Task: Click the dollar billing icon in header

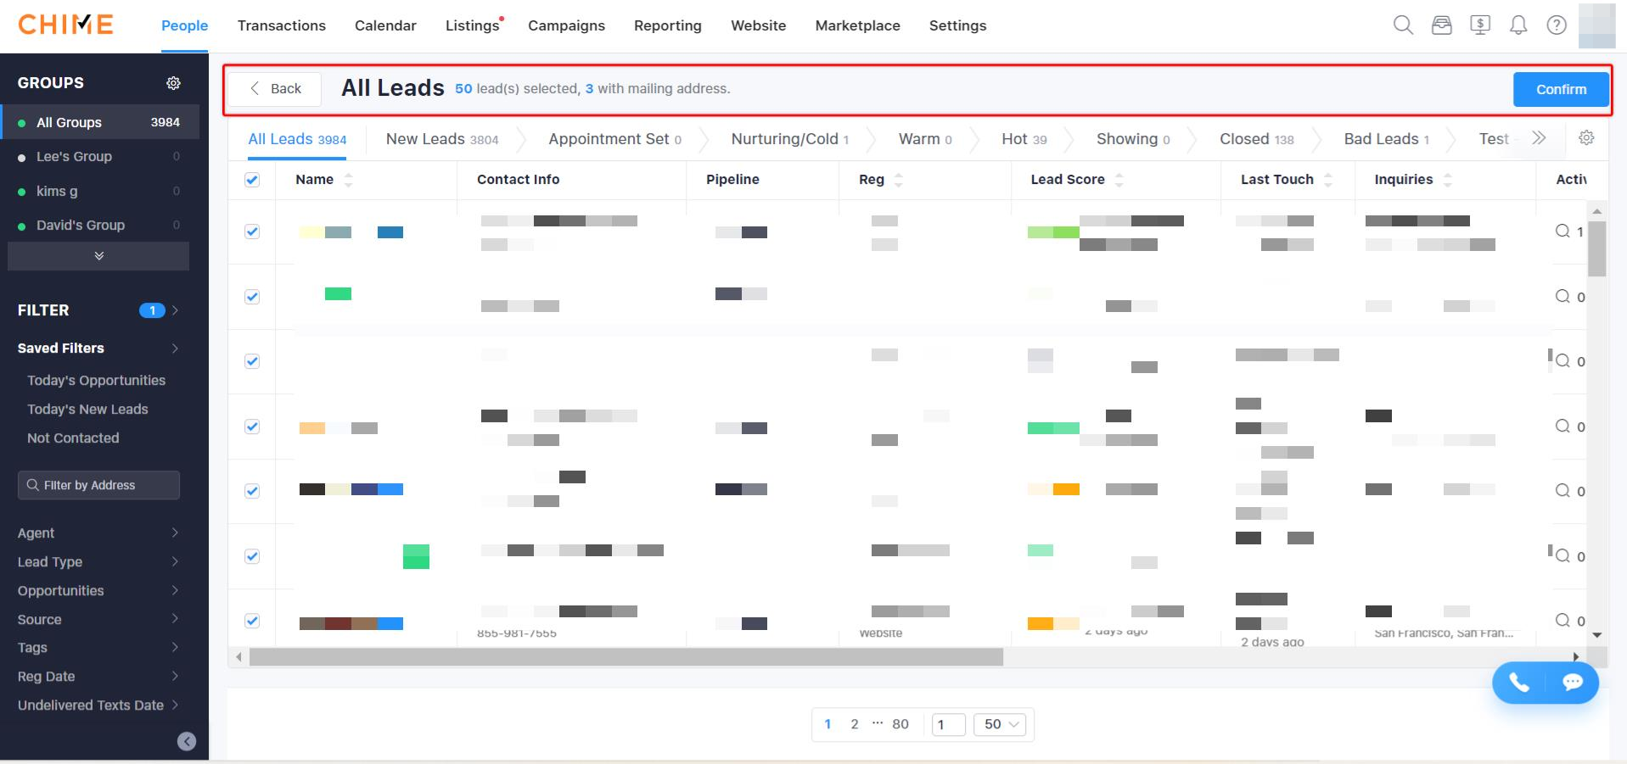Action: pos(1479,25)
